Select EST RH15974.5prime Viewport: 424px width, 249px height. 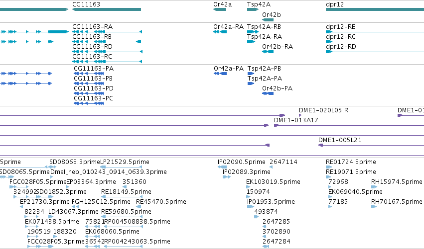397,182
